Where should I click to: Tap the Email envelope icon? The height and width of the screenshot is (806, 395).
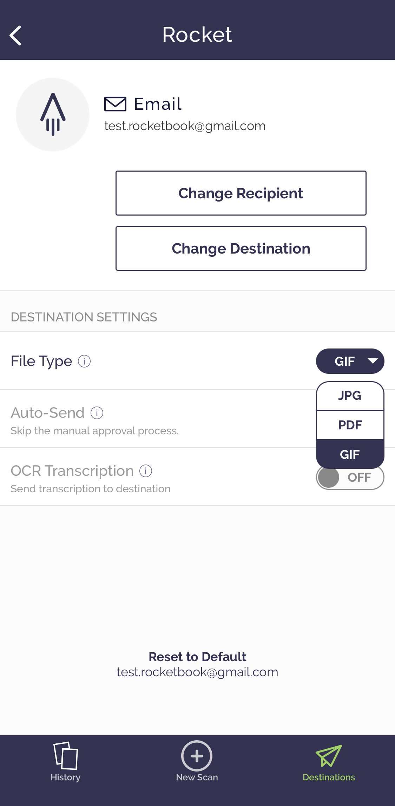tap(115, 104)
